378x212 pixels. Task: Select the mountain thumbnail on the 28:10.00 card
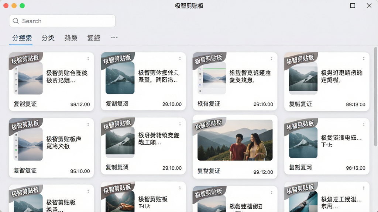[120, 142]
